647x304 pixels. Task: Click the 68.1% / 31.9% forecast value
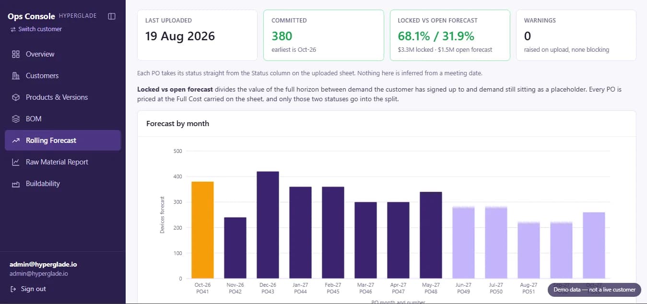(436, 36)
